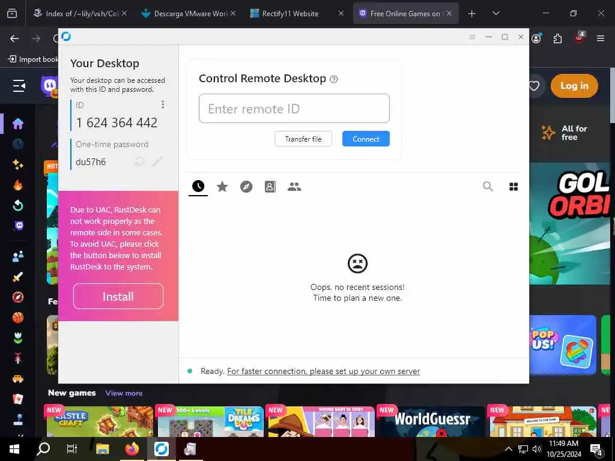Click the Import bookmarks toolbar item
Viewport: 615px width, 461px height.
coord(33,59)
